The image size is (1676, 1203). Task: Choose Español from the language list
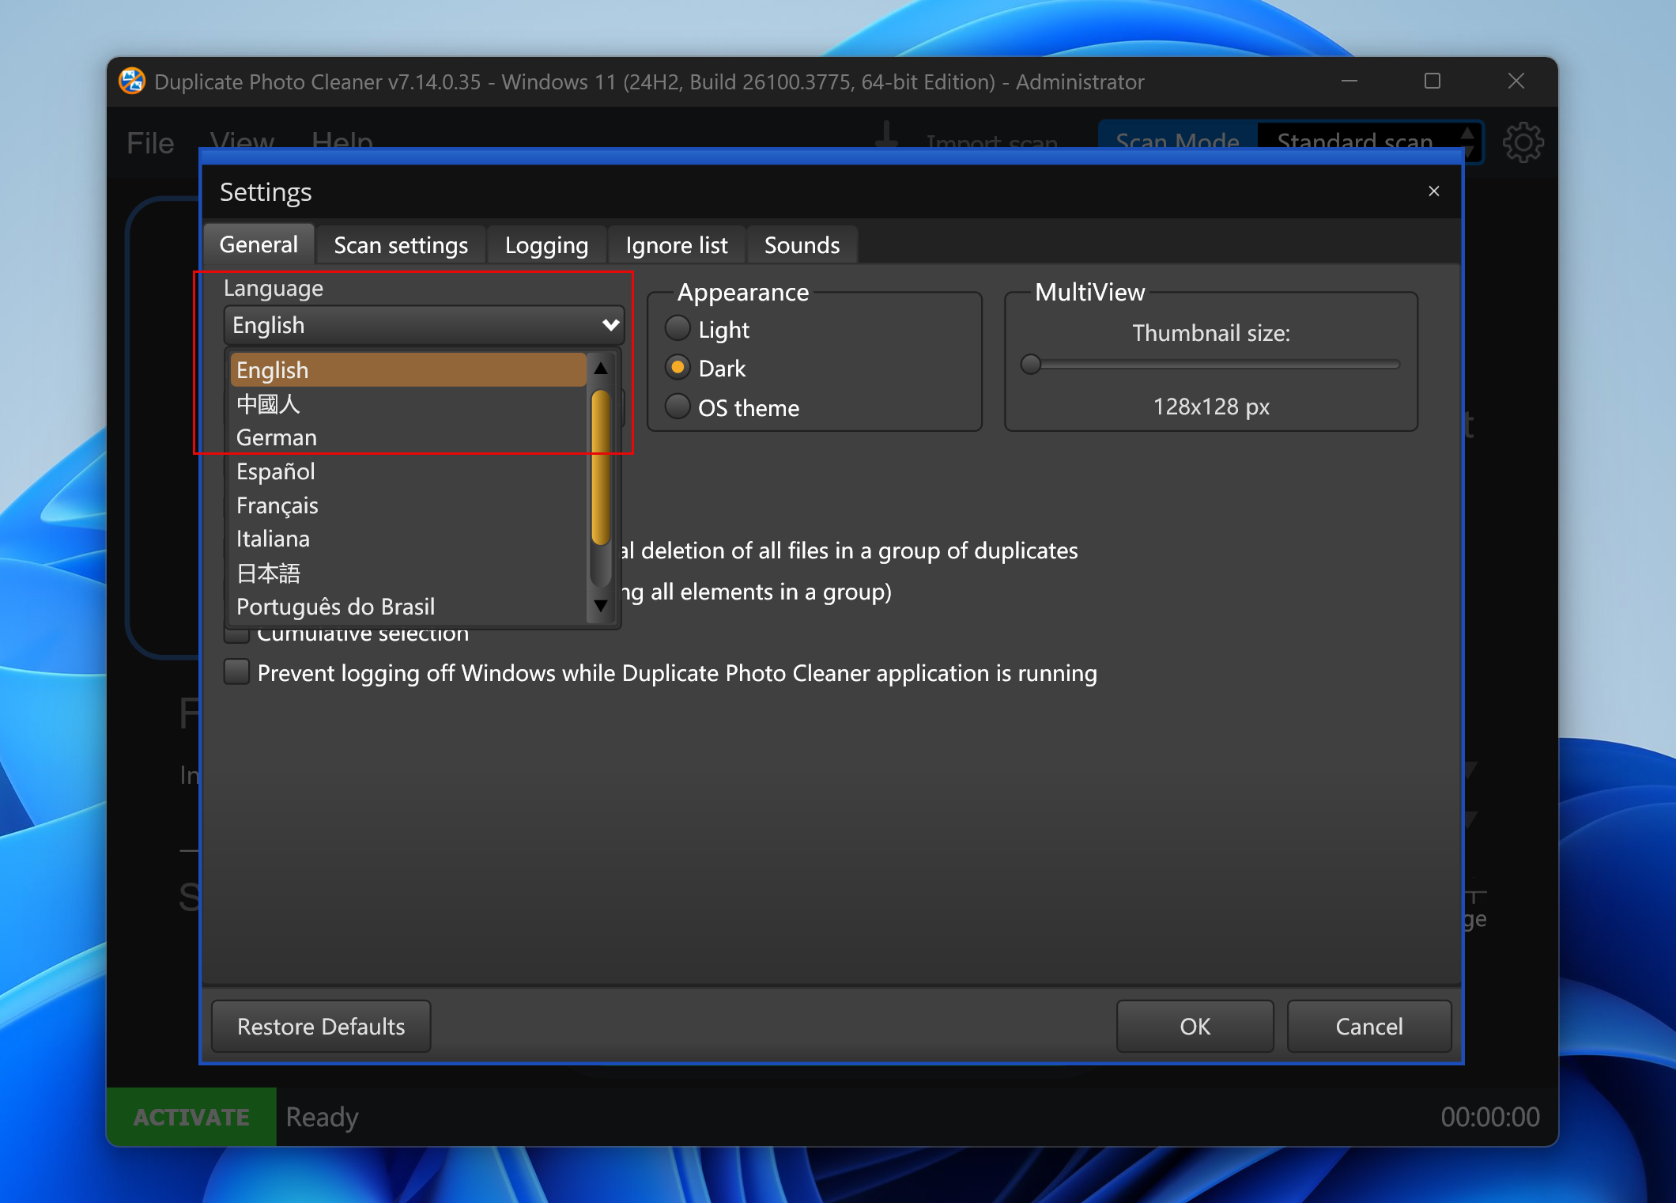pyautogui.click(x=276, y=471)
